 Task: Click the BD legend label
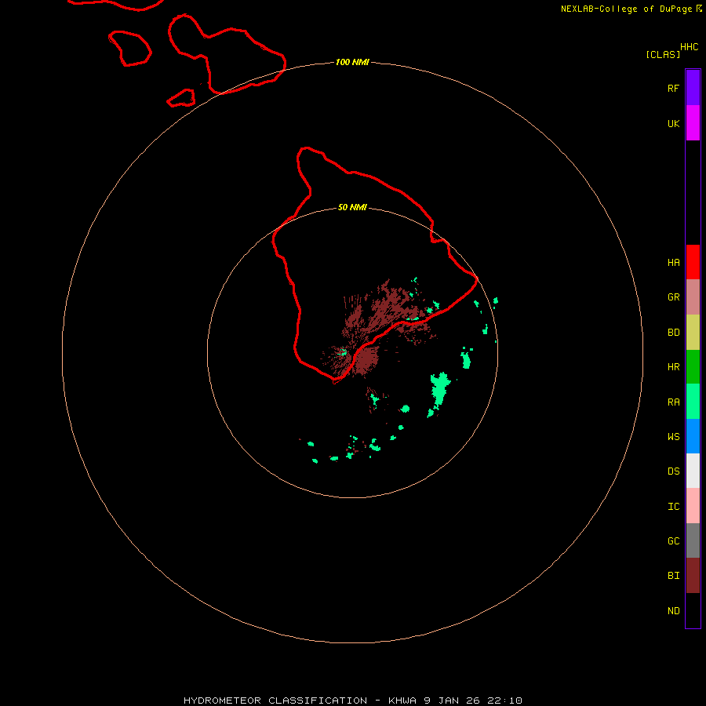click(x=673, y=333)
